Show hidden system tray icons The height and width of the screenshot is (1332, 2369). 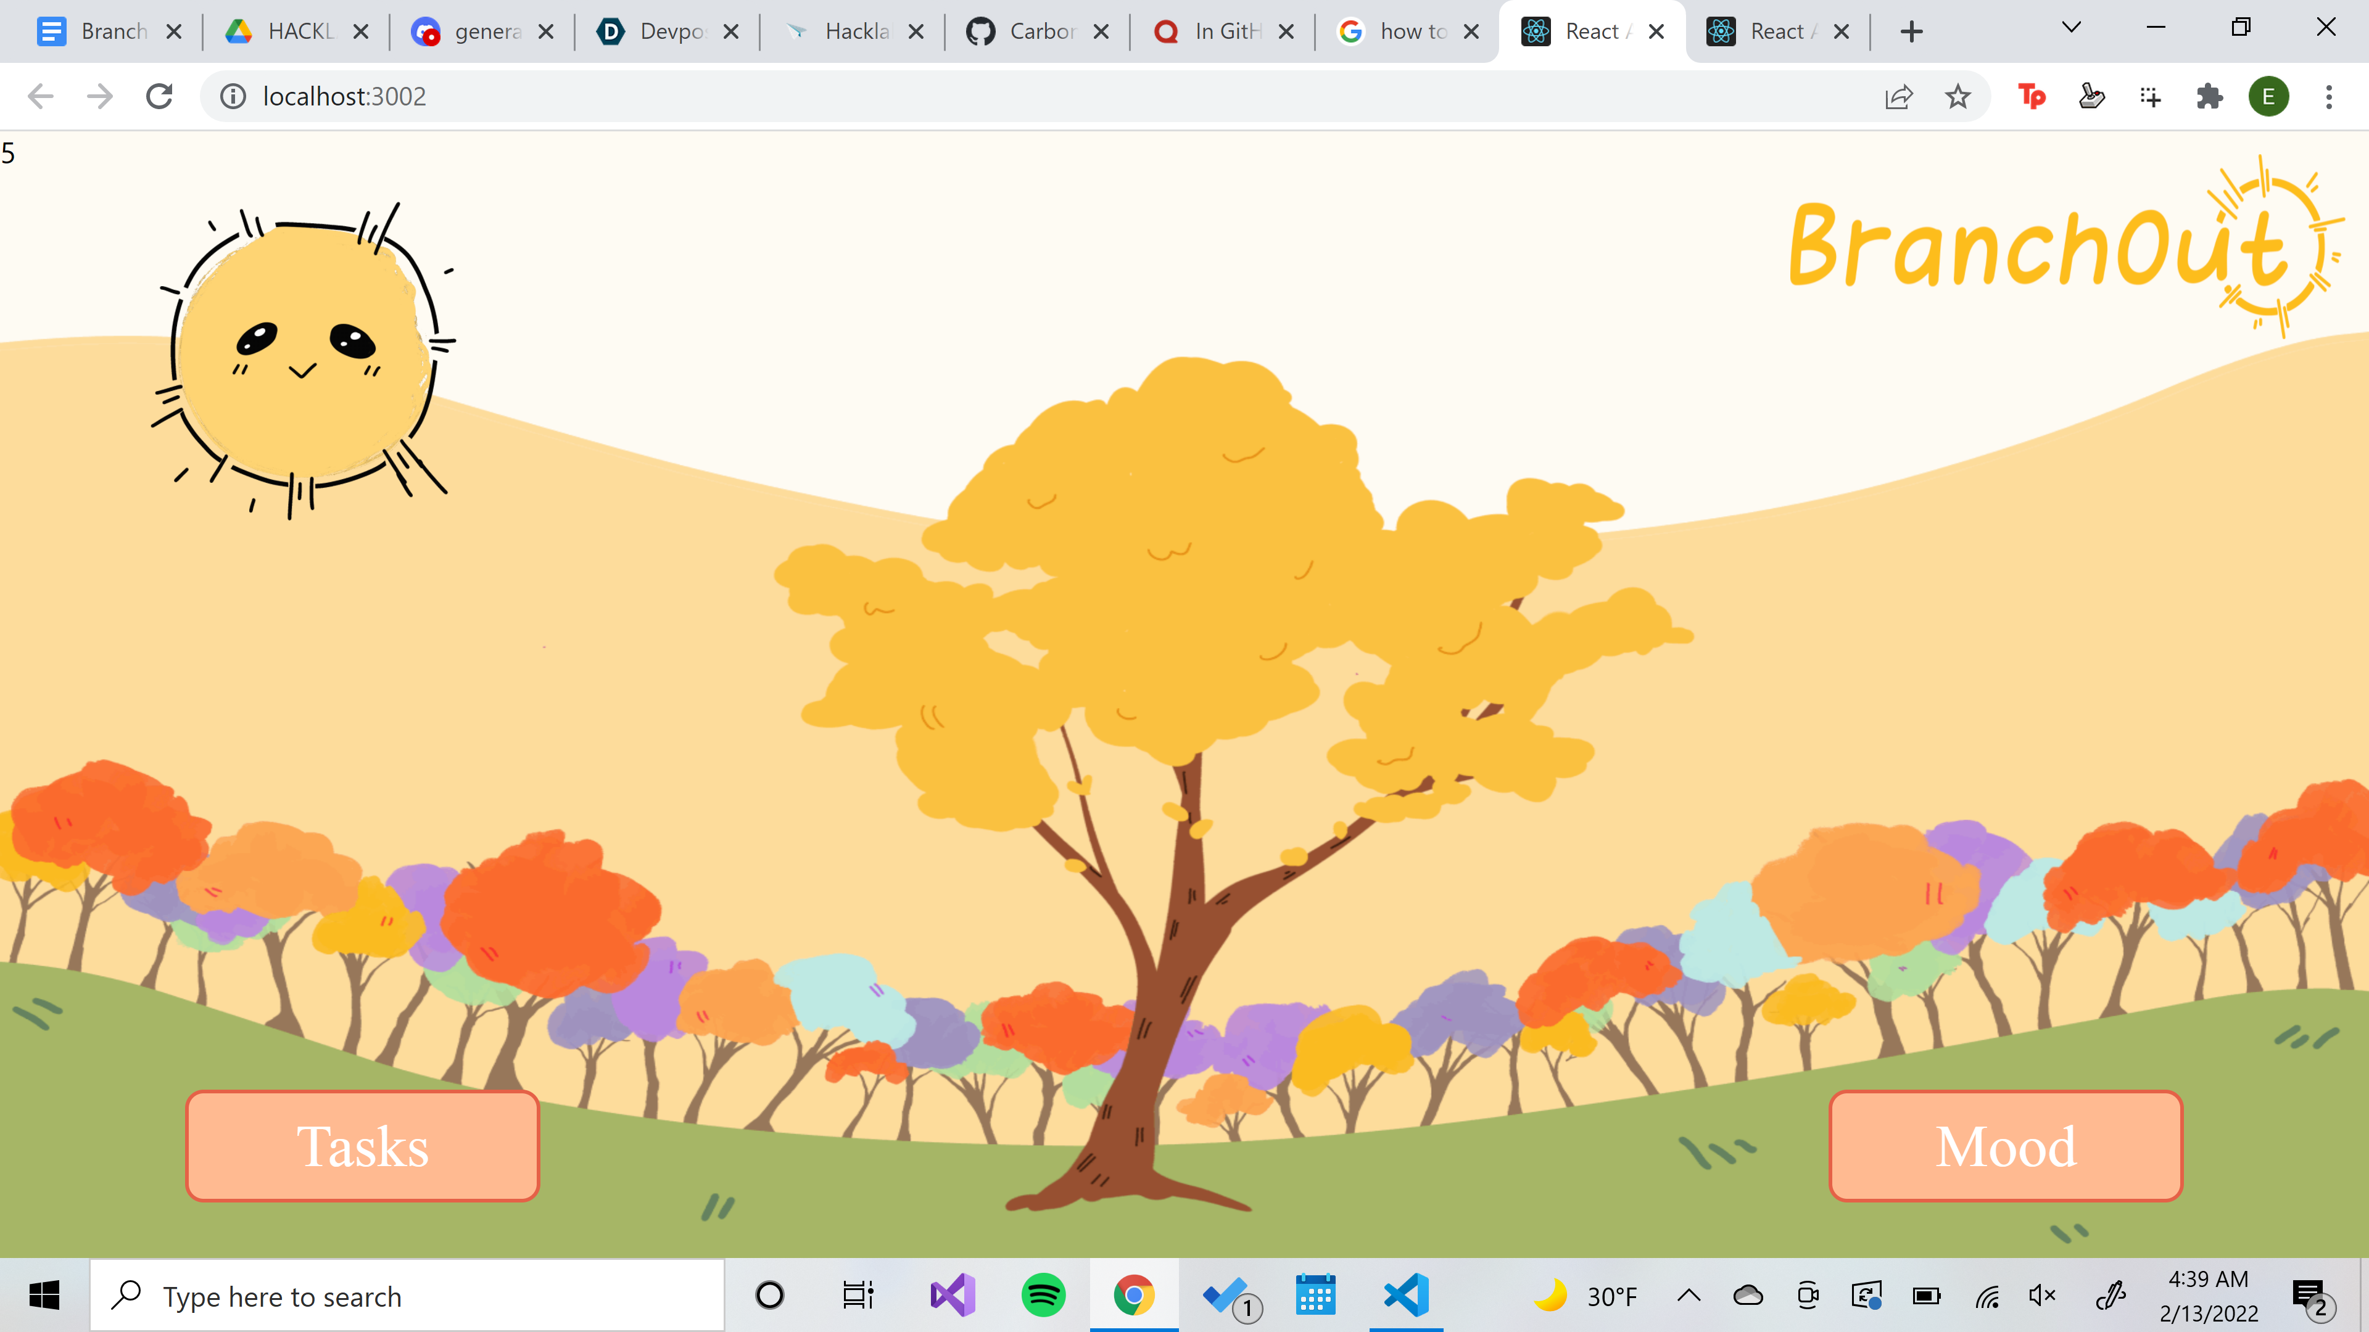click(1689, 1296)
